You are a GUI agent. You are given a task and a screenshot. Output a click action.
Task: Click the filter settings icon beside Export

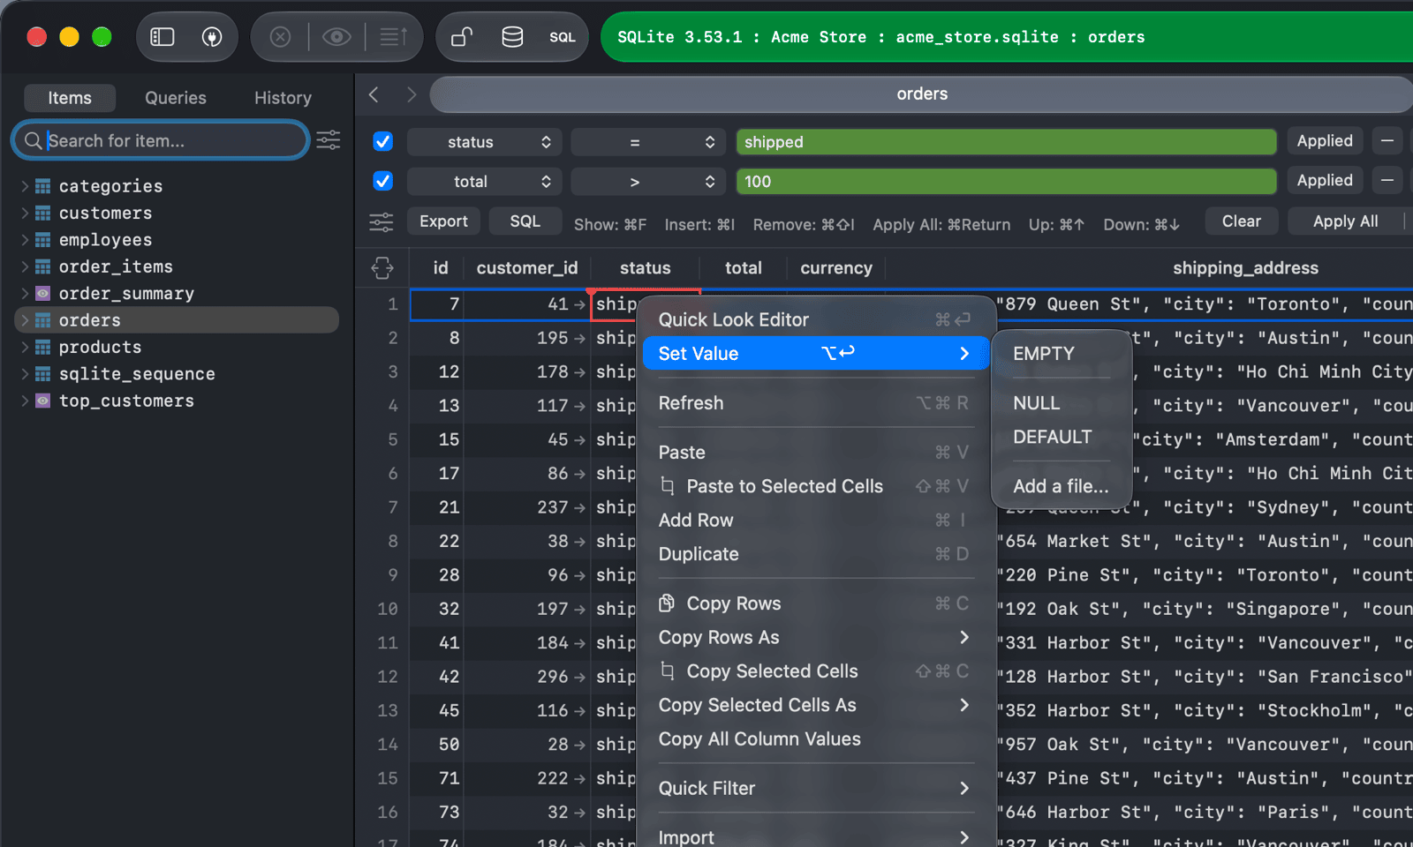coord(382,221)
